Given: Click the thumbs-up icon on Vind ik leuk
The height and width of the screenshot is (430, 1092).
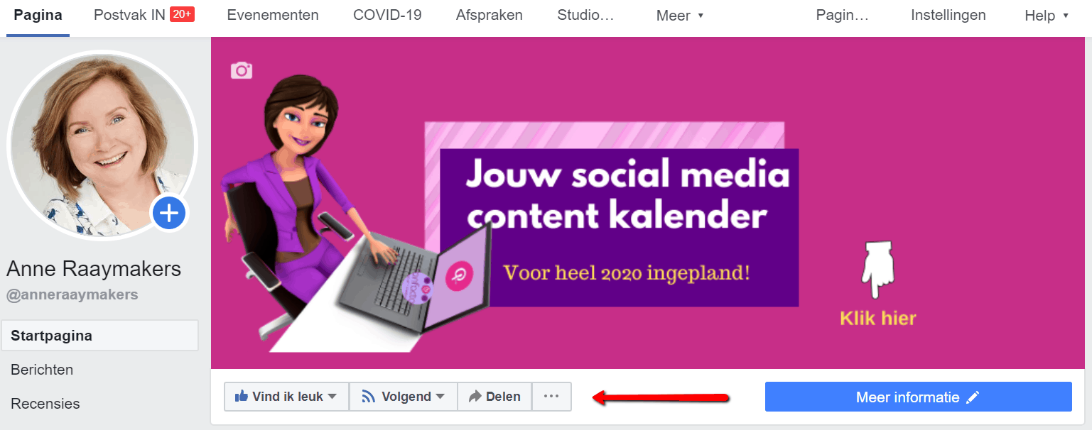Looking at the screenshot, I should [x=242, y=396].
